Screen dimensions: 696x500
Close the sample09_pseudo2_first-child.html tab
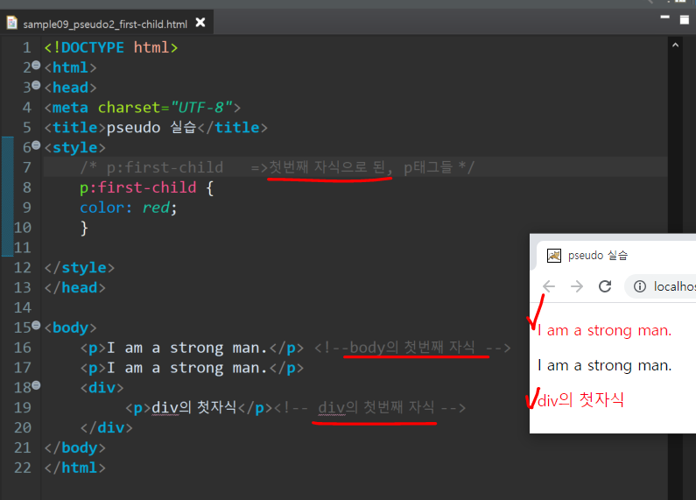[200, 22]
